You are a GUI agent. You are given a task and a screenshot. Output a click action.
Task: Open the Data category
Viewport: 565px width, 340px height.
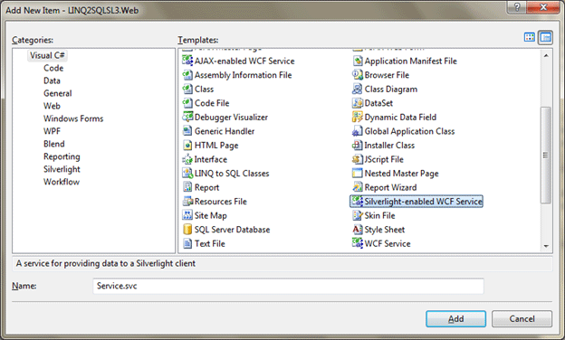tap(52, 80)
